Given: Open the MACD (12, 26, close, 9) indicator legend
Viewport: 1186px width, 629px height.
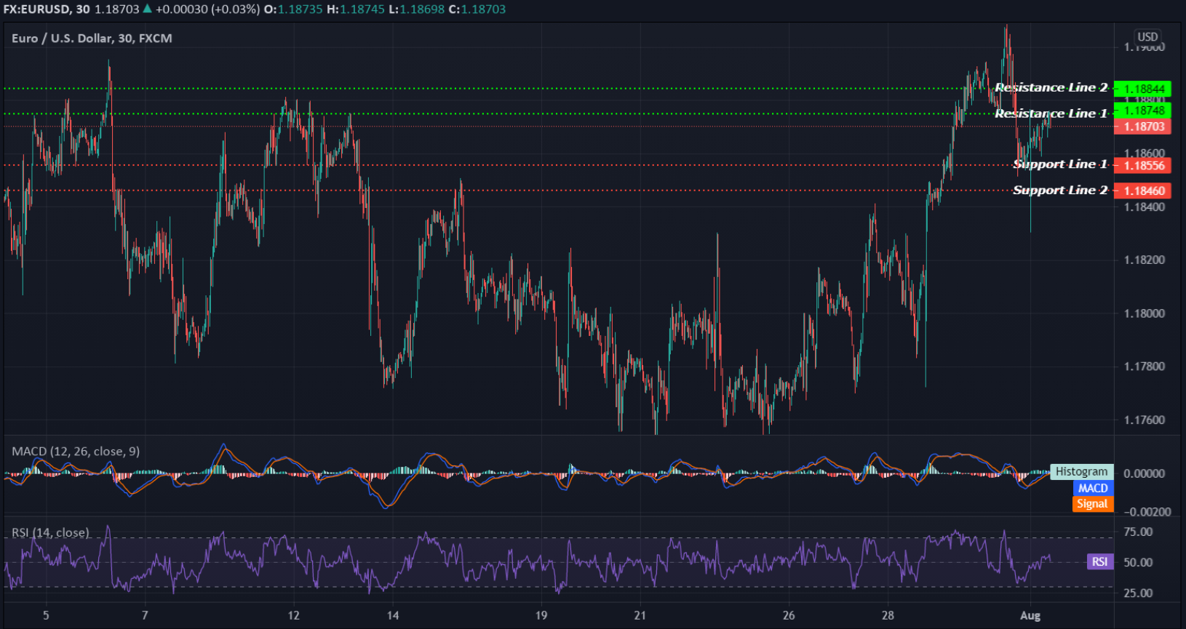Looking at the screenshot, I should (x=76, y=452).
